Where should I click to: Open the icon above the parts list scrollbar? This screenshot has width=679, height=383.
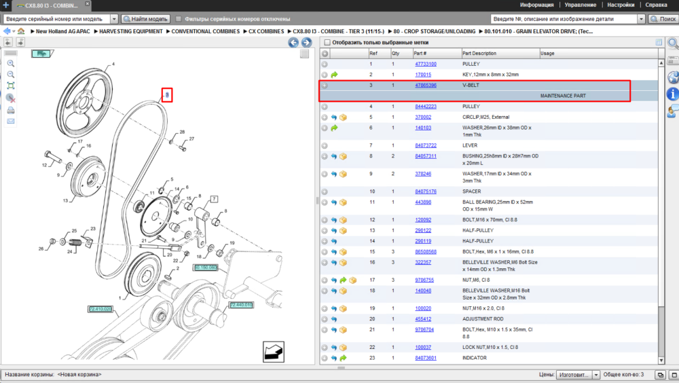tap(659, 43)
